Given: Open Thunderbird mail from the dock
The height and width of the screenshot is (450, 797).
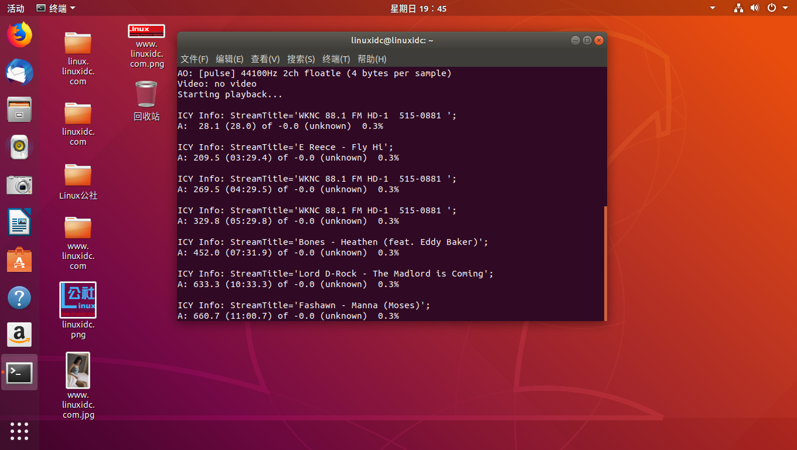Looking at the screenshot, I should tap(19, 73).
